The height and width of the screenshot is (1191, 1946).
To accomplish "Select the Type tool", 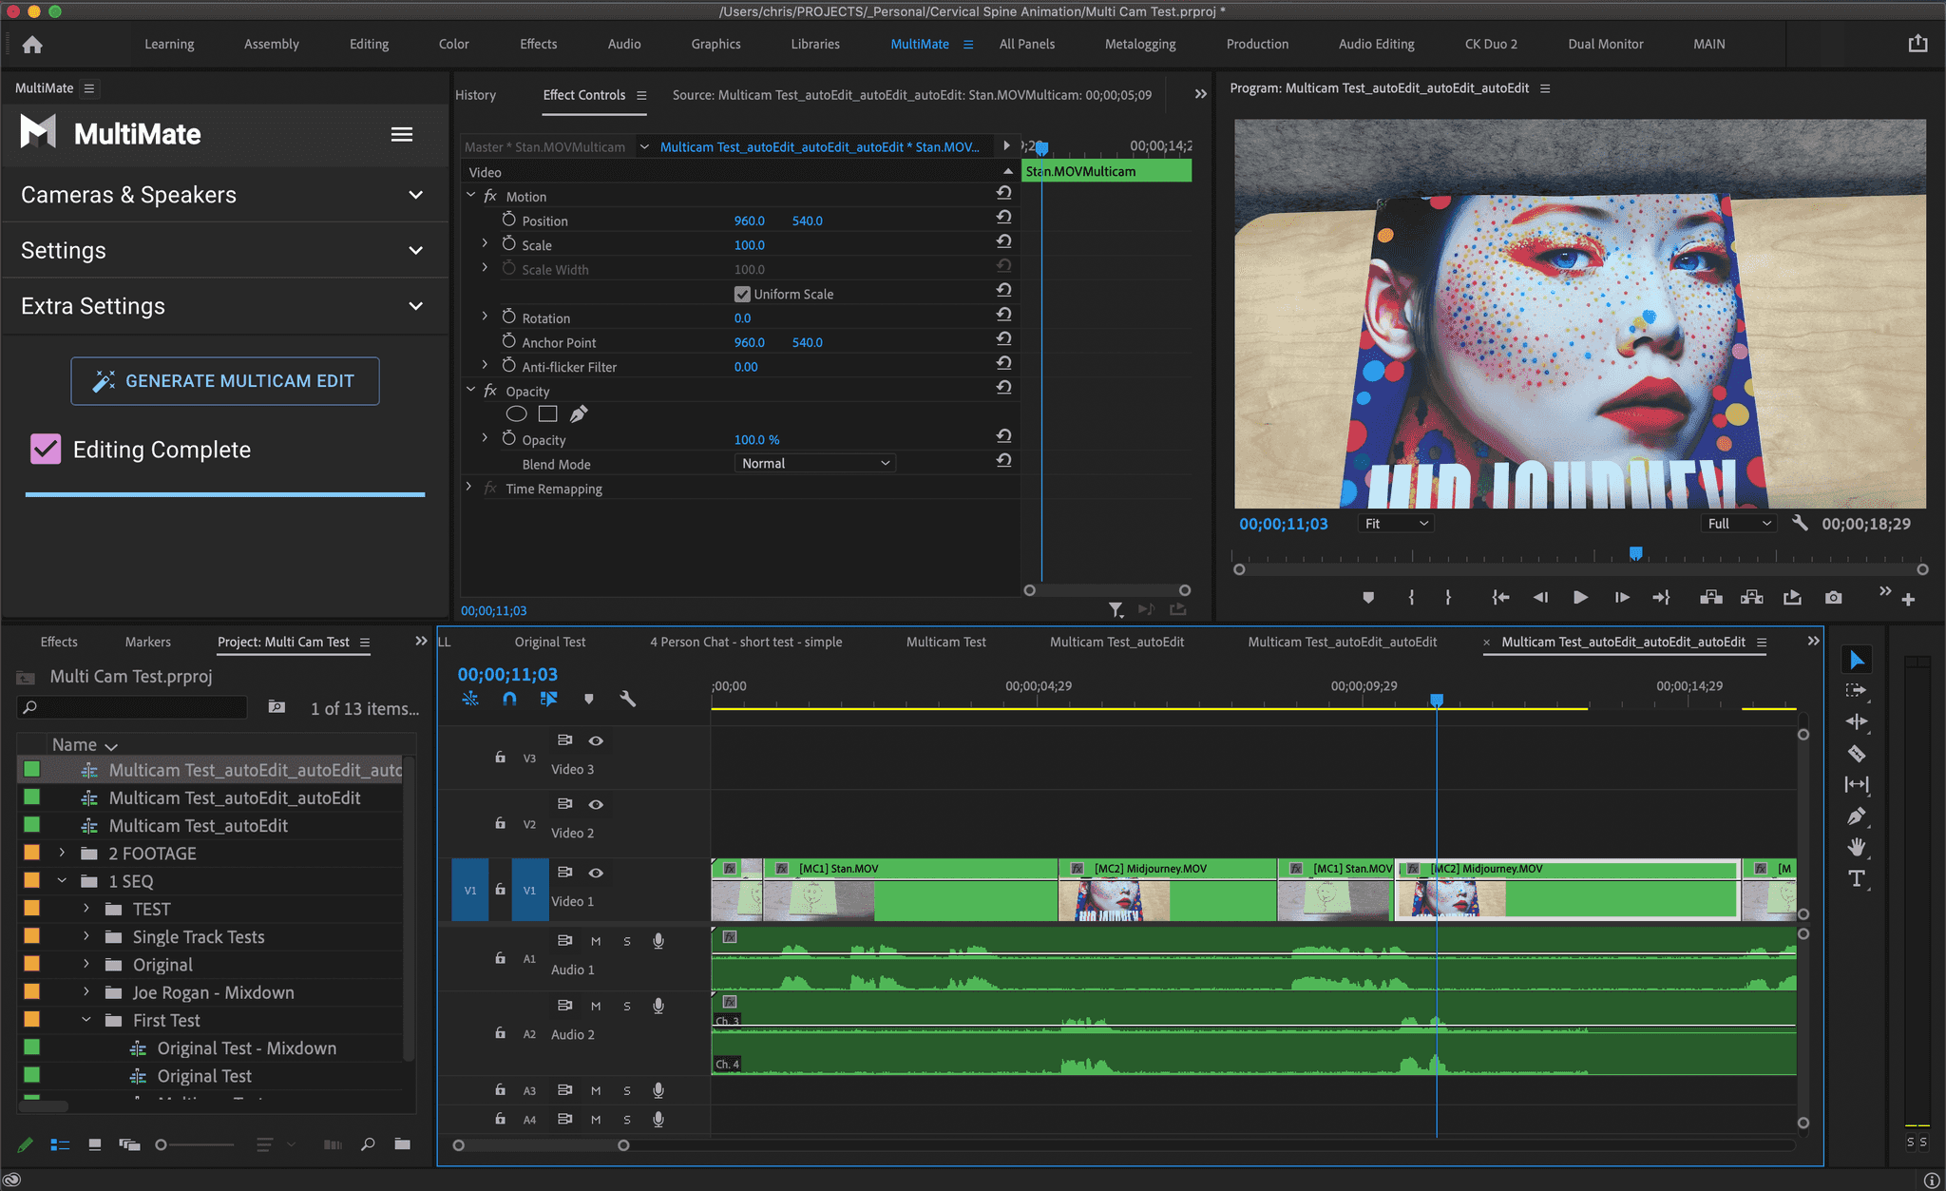I will pyautogui.click(x=1856, y=879).
